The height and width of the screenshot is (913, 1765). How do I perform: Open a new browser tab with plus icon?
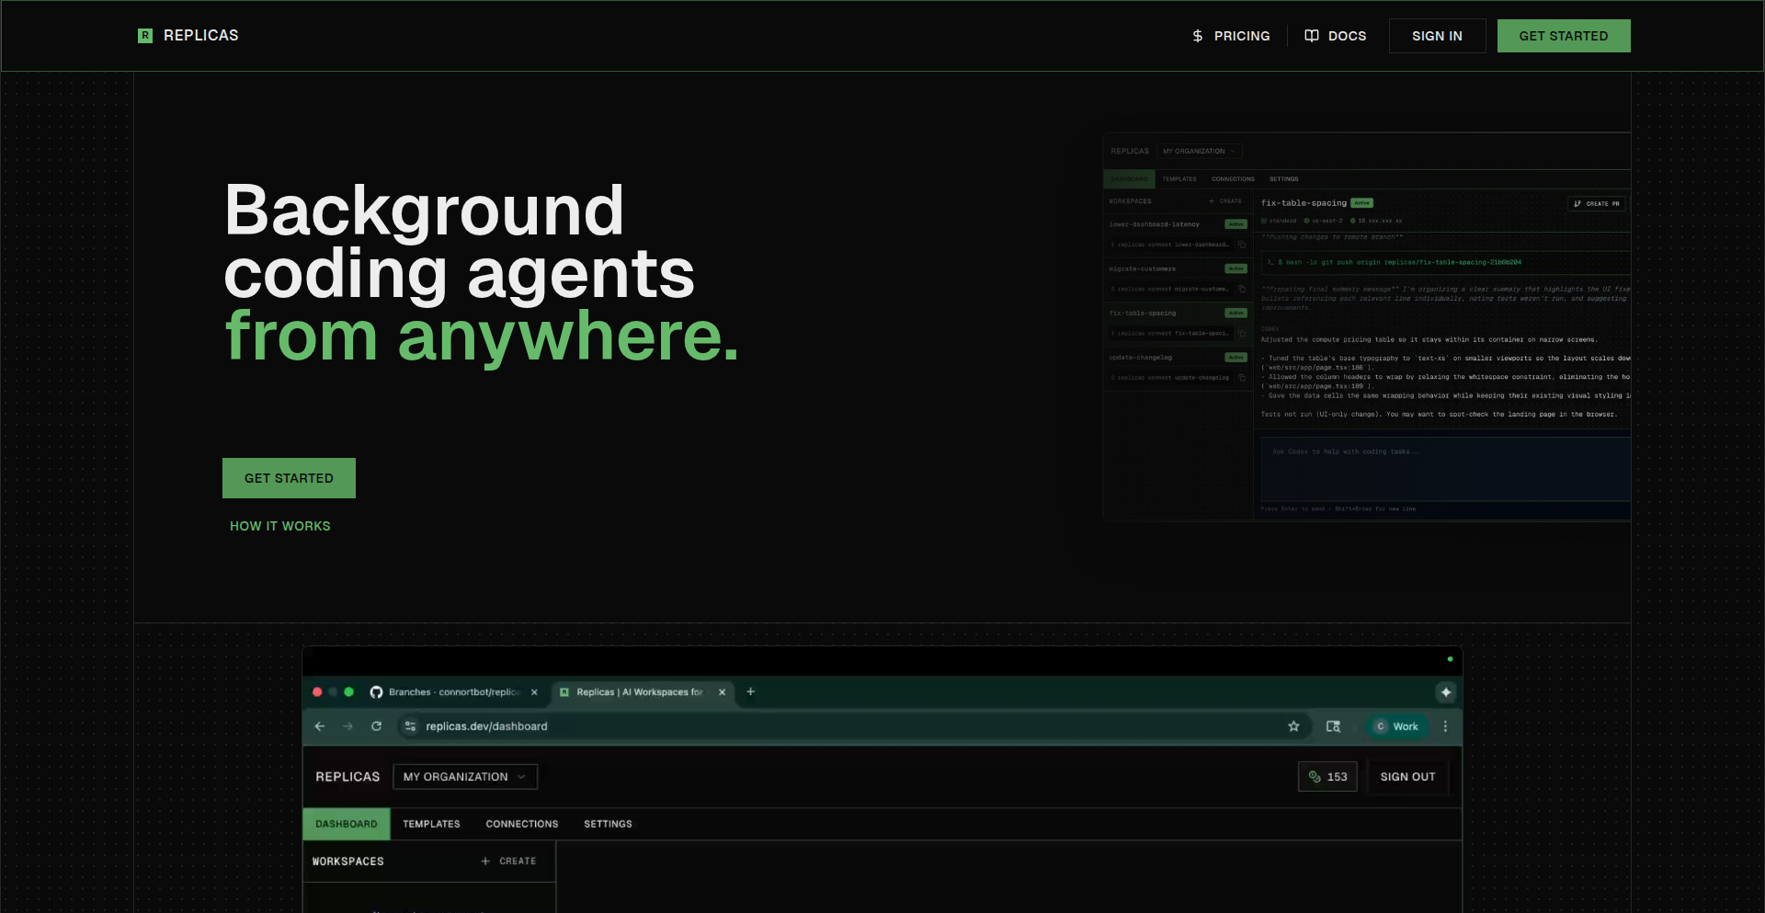click(750, 692)
